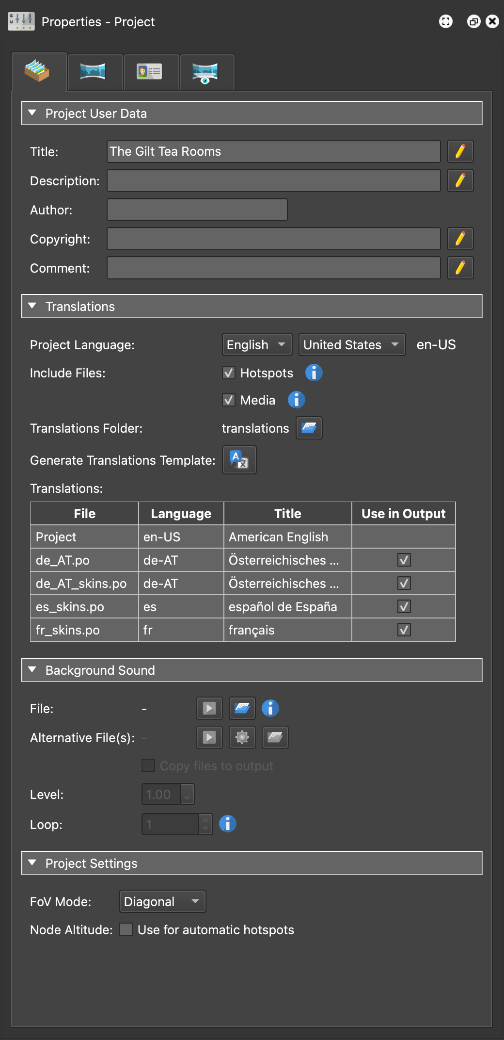Switch to the panorama properties tab
This screenshot has width=504, height=1040.
click(93, 72)
